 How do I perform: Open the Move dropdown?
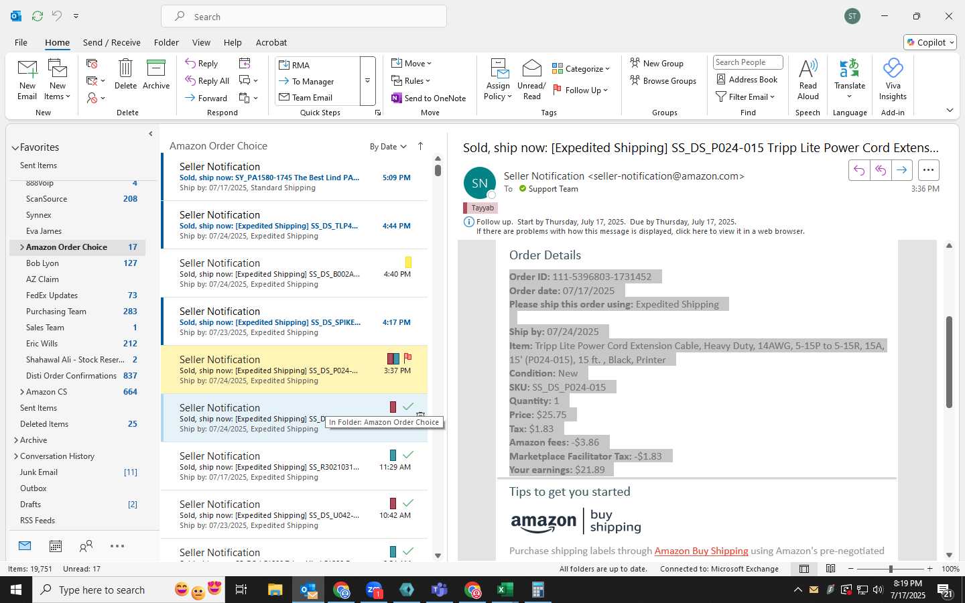(411, 63)
